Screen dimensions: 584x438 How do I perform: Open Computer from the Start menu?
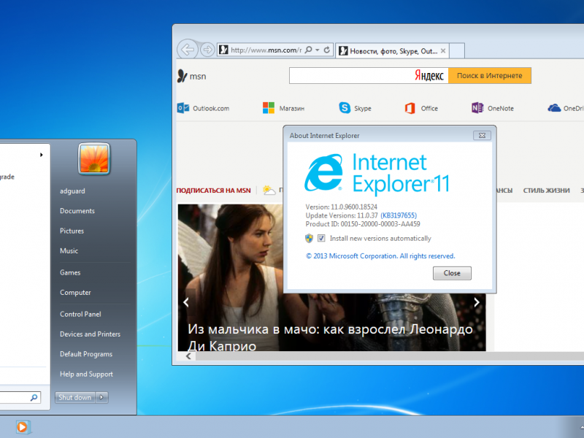coord(75,293)
